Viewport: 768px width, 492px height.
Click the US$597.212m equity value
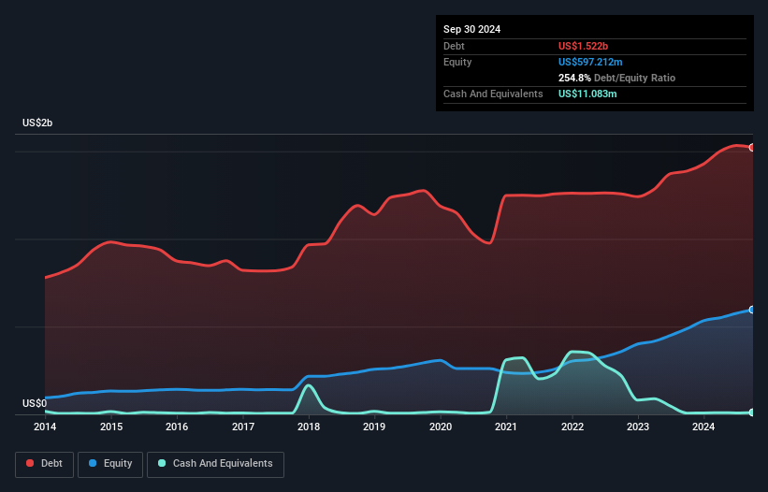click(590, 62)
